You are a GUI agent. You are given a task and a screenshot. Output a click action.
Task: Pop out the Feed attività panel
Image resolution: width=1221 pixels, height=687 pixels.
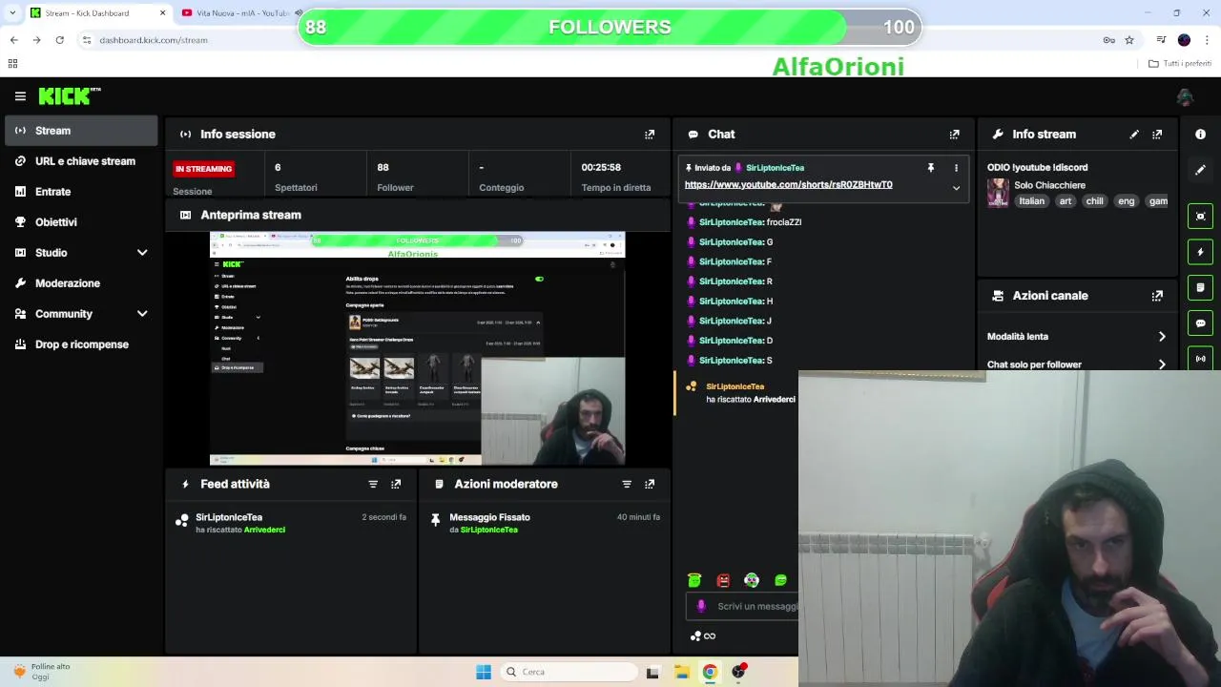(396, 484)
